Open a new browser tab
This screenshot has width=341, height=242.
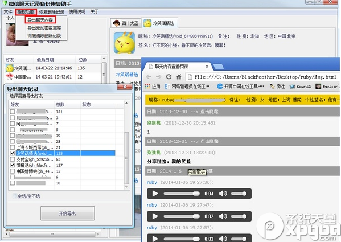tap(219, 67)
